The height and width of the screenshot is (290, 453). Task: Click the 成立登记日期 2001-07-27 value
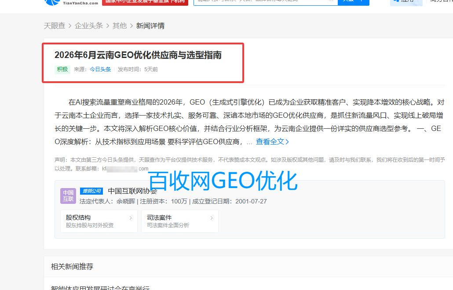(x=230, y=201)
